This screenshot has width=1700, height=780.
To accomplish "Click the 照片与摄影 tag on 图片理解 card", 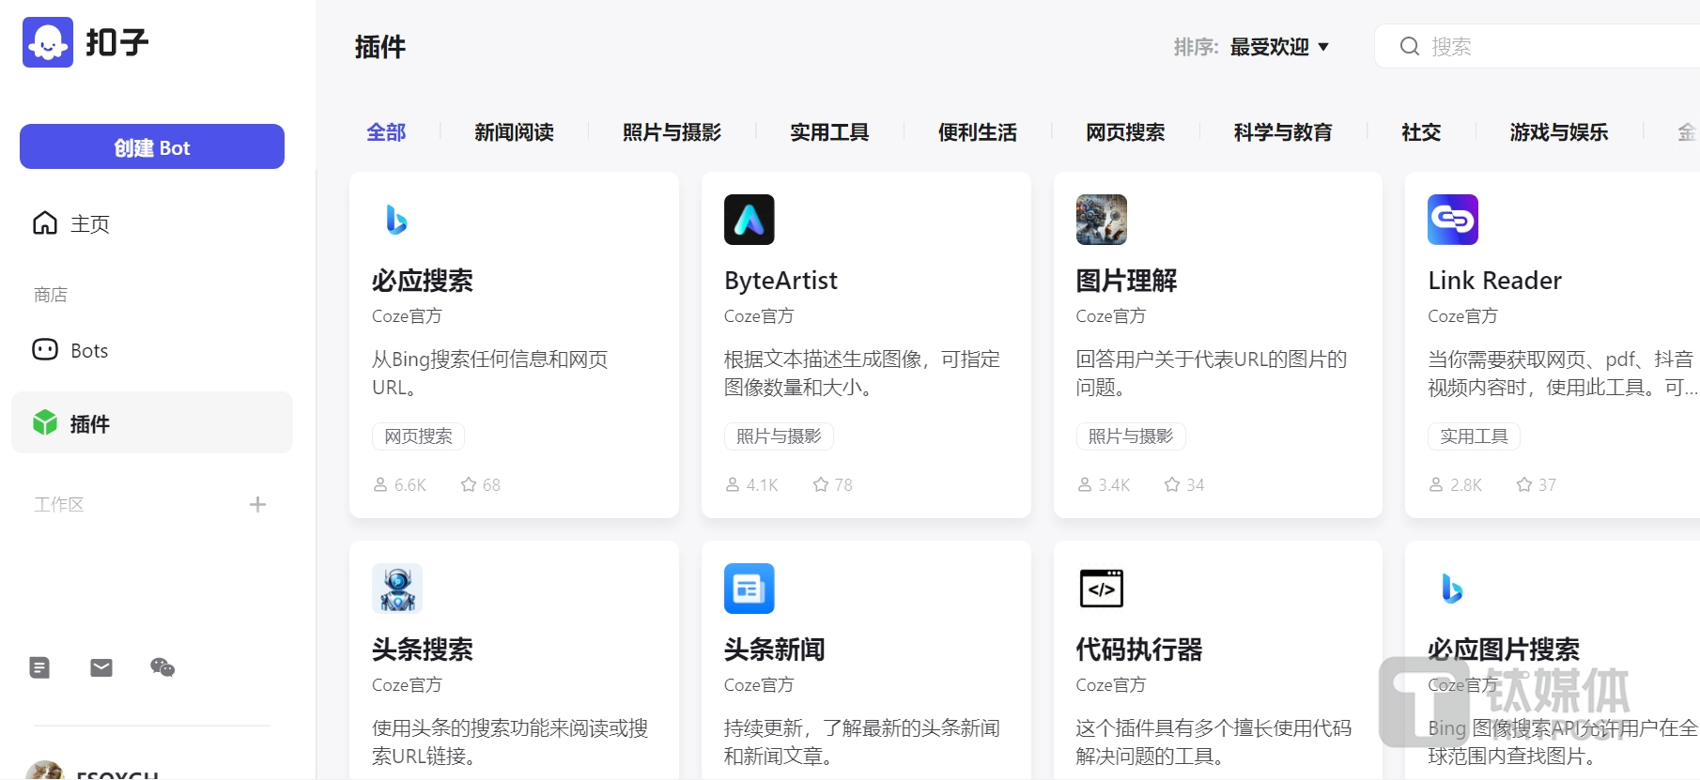I will point(1131,436).
